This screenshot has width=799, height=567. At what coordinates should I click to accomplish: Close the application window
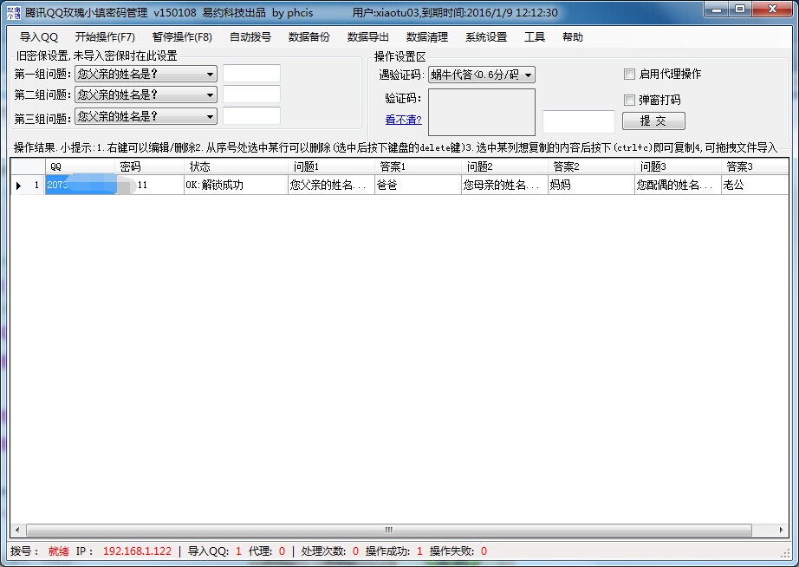(772, 10)
